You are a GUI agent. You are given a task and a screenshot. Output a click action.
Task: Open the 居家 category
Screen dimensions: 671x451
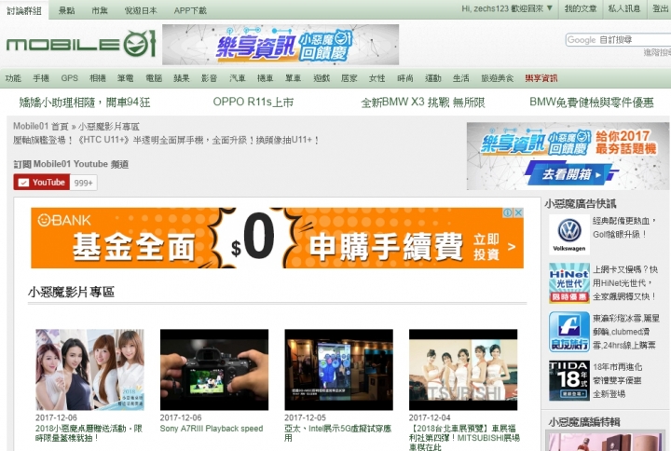tap(349, 78)
